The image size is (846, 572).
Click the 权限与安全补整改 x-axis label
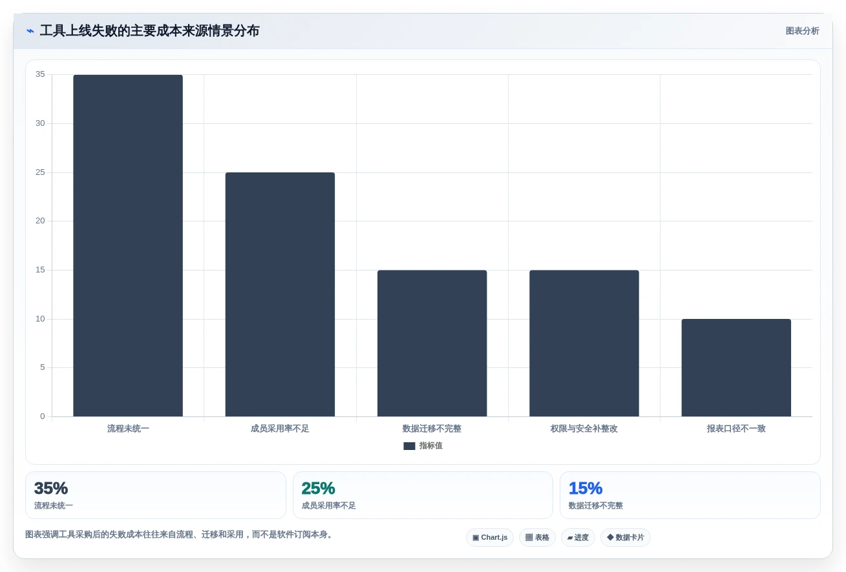pos(584,429)
